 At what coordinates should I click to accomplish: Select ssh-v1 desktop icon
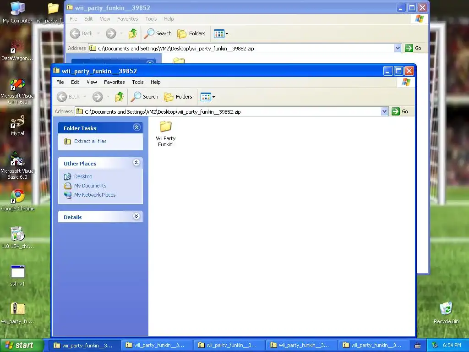tap(17, 275)
